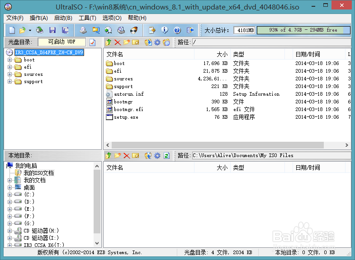Open the 工具(T) menu

(87, 18)
